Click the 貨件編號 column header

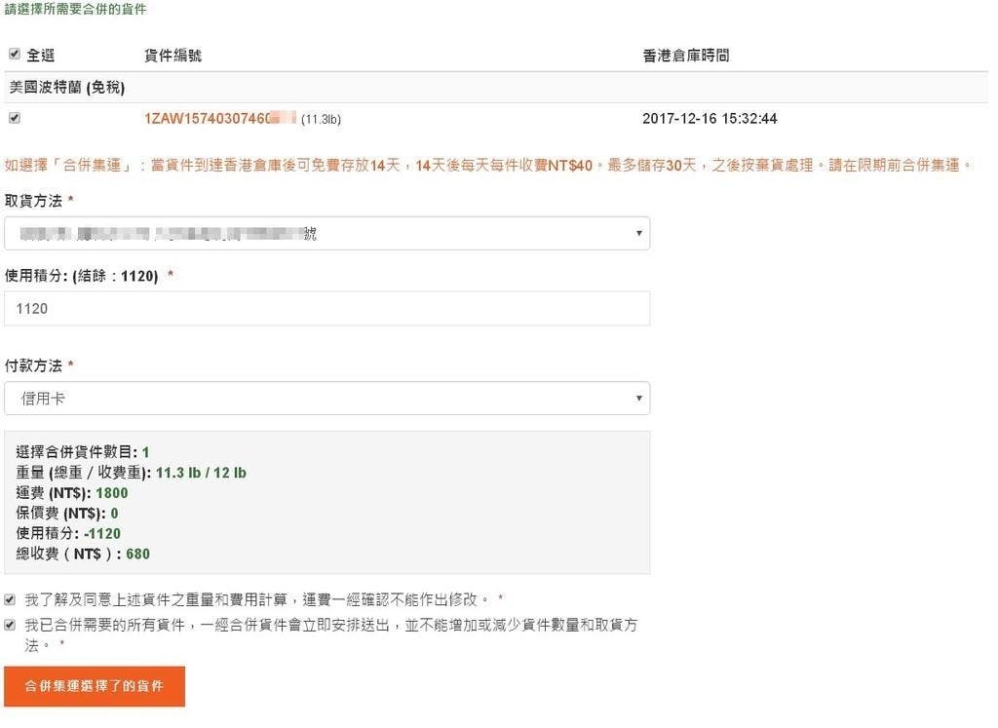click(173, 56)
